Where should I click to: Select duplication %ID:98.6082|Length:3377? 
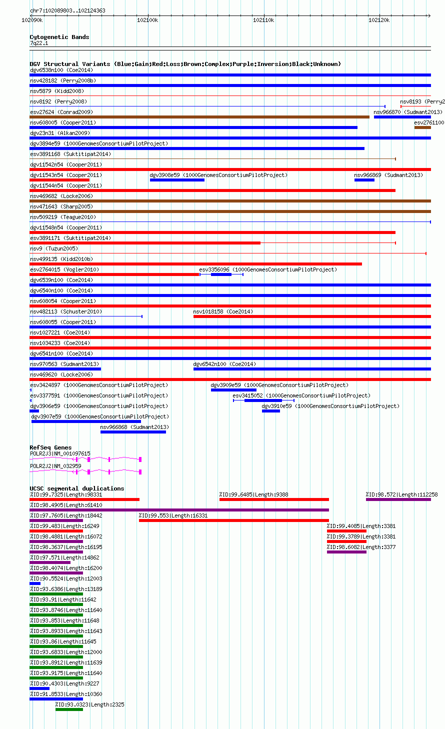point(346,552)
